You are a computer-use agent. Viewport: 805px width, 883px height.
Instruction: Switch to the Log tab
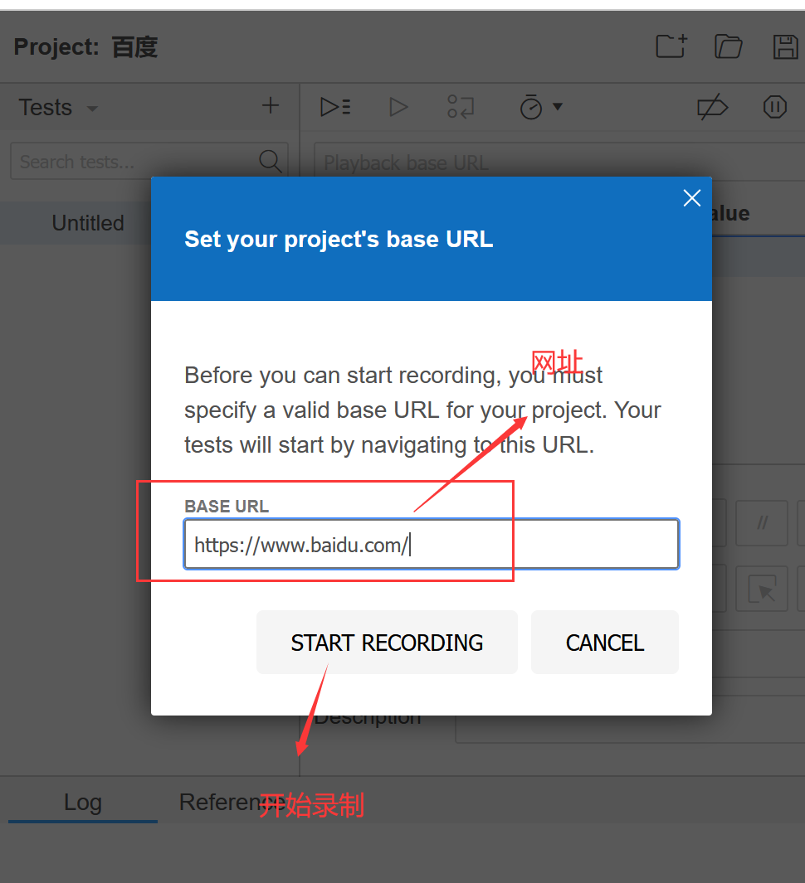83,802
